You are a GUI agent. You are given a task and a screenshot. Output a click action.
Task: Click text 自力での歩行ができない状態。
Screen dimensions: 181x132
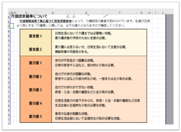click(75, 87)
